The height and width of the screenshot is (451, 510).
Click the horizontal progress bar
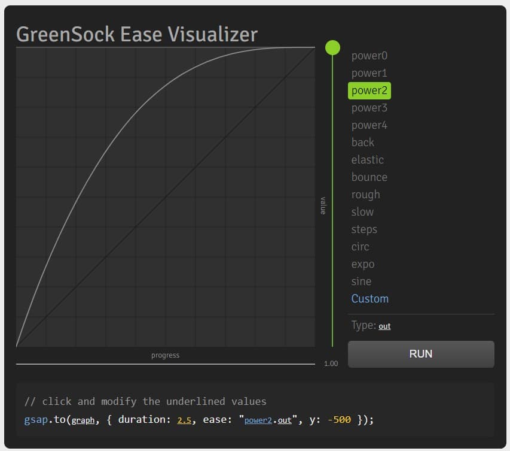click(x=166, y=364)
